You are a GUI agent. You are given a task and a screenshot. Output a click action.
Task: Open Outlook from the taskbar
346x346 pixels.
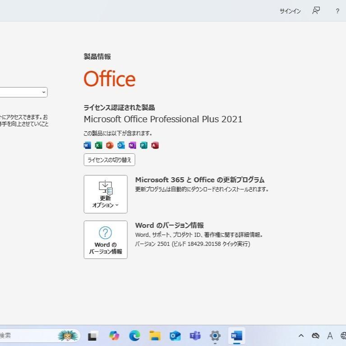pyautogui.click(x=175, y=336)
